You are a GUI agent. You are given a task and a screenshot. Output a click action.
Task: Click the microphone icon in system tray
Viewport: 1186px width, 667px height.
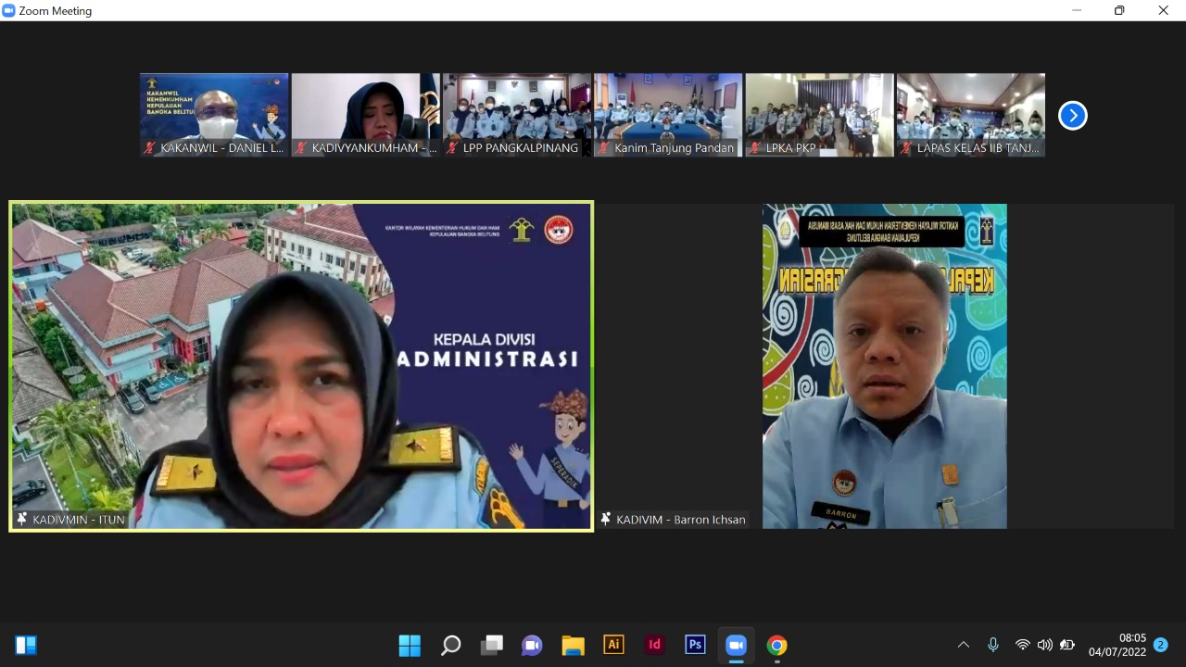point(993,645)
